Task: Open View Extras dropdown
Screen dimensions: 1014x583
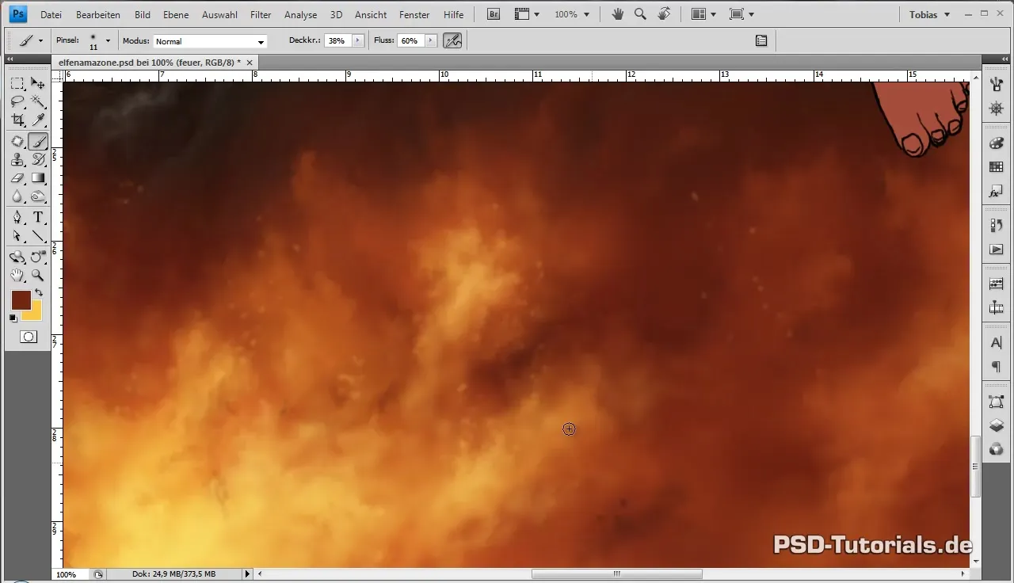Action: pos(526,14)
